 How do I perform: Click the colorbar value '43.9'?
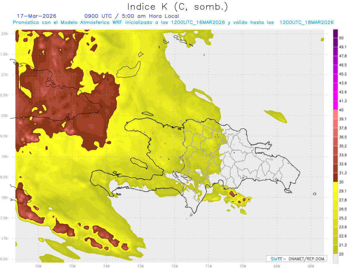343,83
